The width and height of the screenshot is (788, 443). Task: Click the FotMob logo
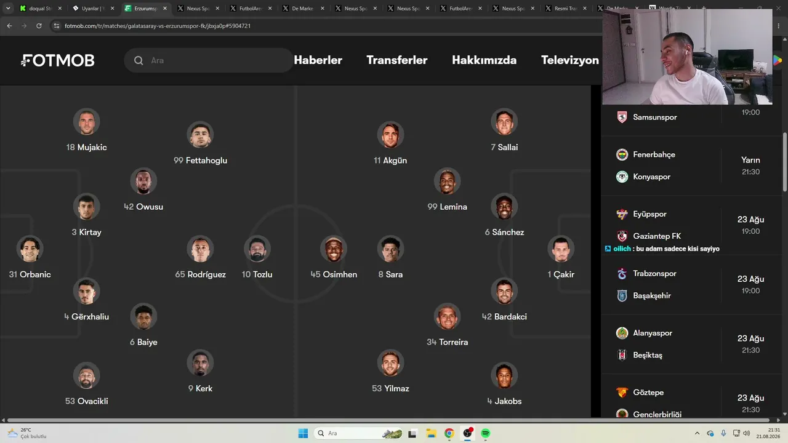(x=58, y=60)
